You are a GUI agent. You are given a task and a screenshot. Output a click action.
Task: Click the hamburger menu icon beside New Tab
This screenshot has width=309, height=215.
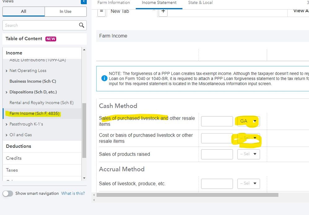(x=101, y=11)
